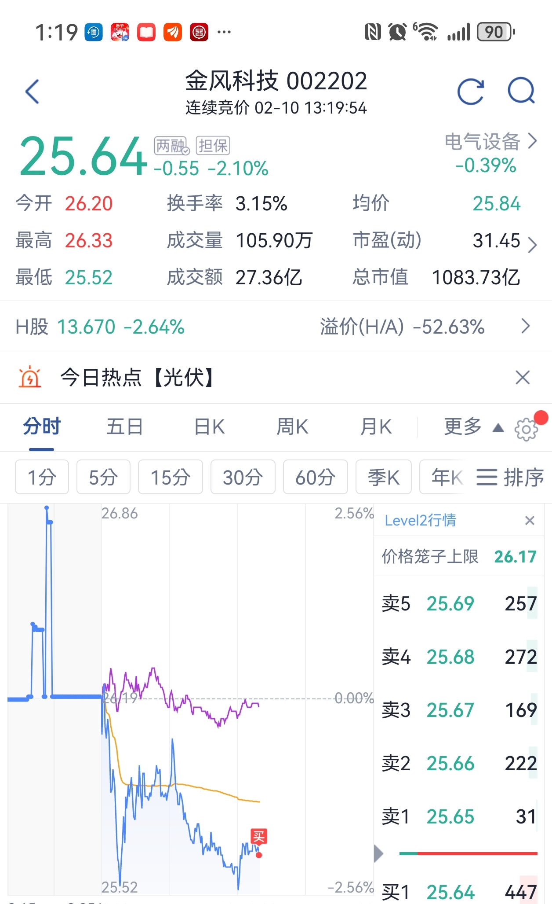Collapse the order book side arrow
This screenshot has width=552, height=904.
pos(378,854)
